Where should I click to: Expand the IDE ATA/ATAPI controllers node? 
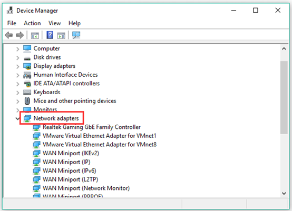(18, 84)
